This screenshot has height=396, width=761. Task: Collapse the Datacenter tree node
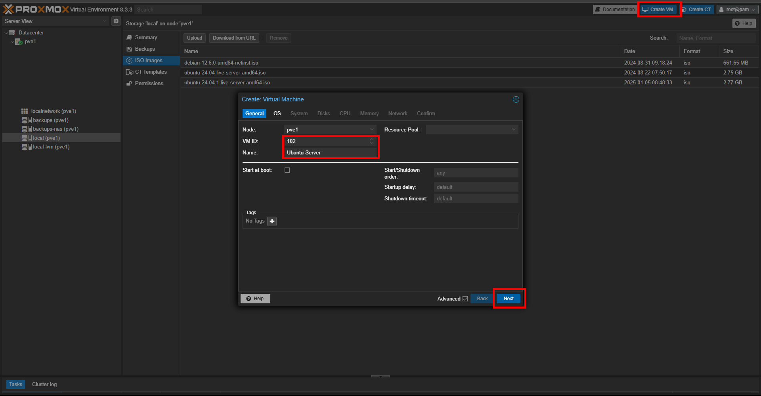(x=6, y=33)
